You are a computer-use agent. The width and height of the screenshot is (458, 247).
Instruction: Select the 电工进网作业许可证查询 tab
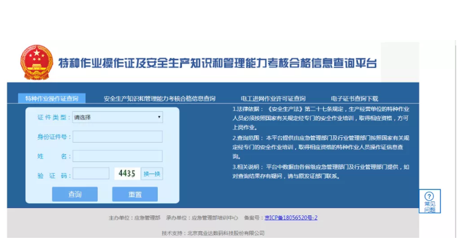[272, 98]
